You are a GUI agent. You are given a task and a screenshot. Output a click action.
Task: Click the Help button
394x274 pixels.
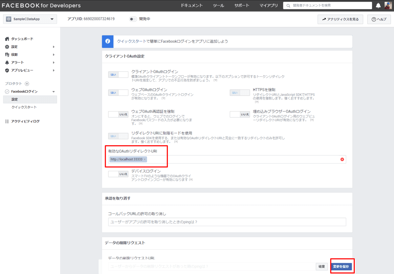379,19
